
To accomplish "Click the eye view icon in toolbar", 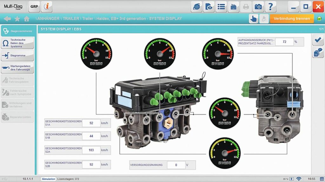I will [x=209, y=7].
